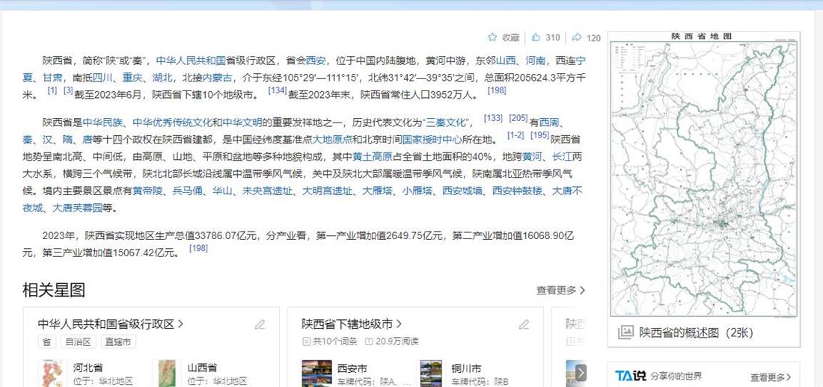
Task: Click the thumbs-up like icon
Action: pos(536,37)
